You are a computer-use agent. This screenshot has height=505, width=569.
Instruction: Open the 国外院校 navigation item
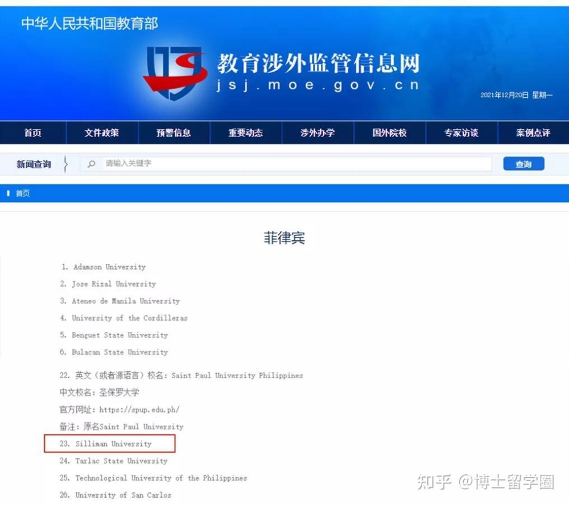[389, 133]
